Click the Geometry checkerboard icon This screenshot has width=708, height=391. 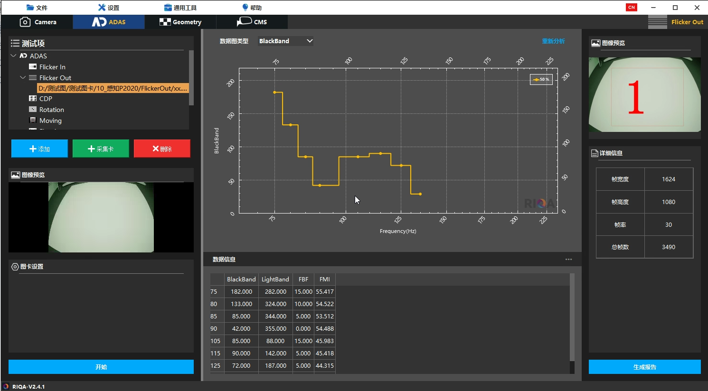[x=165, y=22]
